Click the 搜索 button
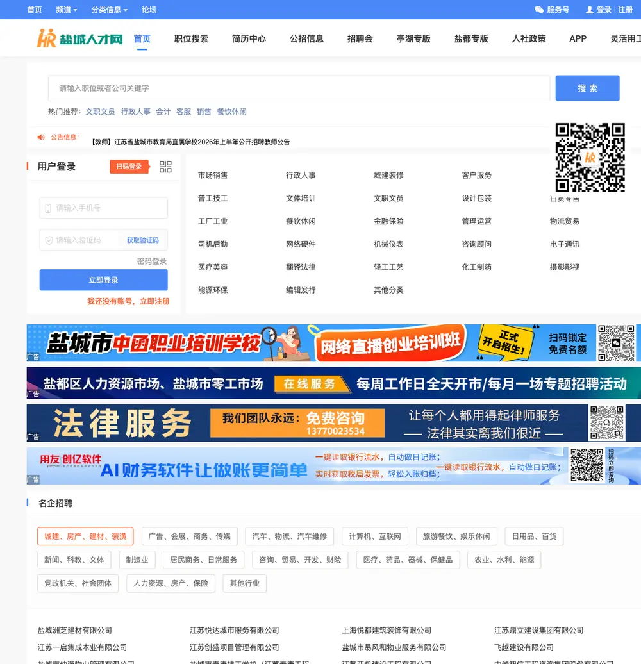Screen dimensions: 641x664 point(587,88)
